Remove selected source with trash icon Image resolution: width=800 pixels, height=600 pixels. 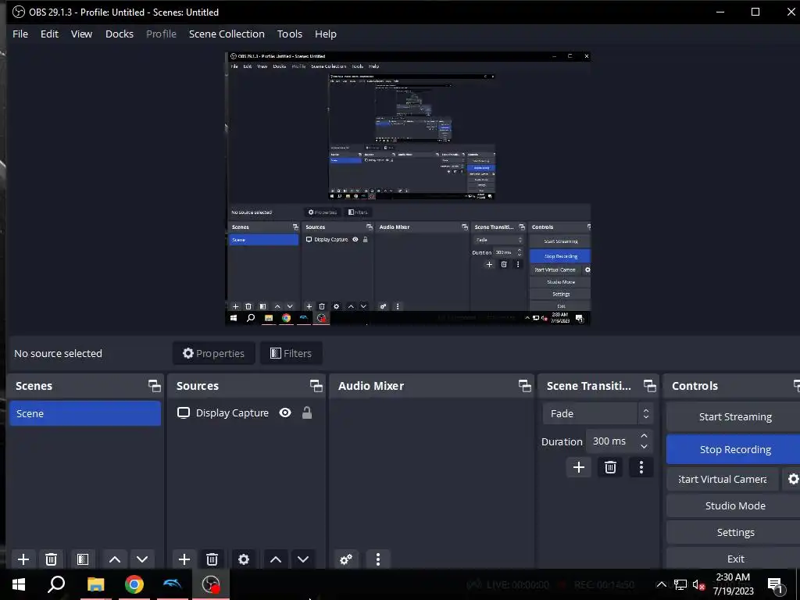(x=212, y=559)
